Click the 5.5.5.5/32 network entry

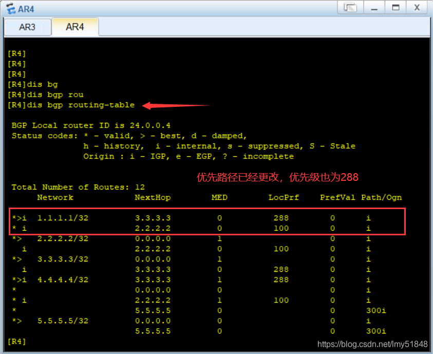tap(63, 321)
